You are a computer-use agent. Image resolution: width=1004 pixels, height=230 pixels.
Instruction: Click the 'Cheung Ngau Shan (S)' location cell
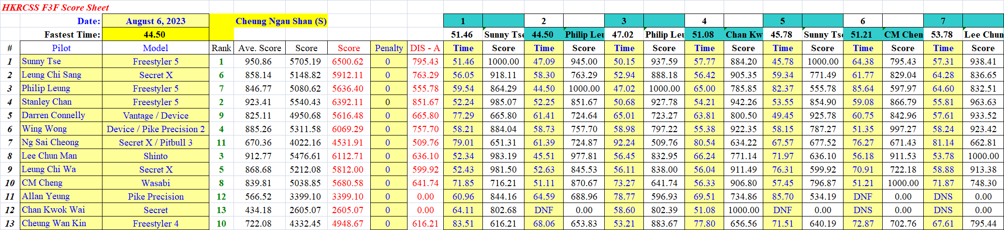(x=281, y=21)
